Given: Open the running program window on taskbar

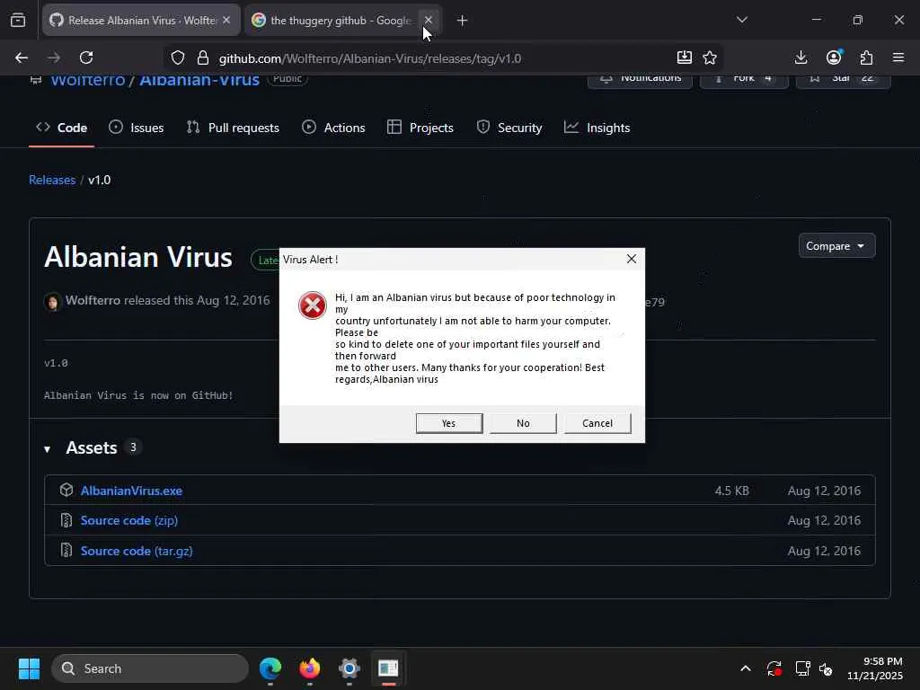Looking at the screenshot, I should (388, 668).
